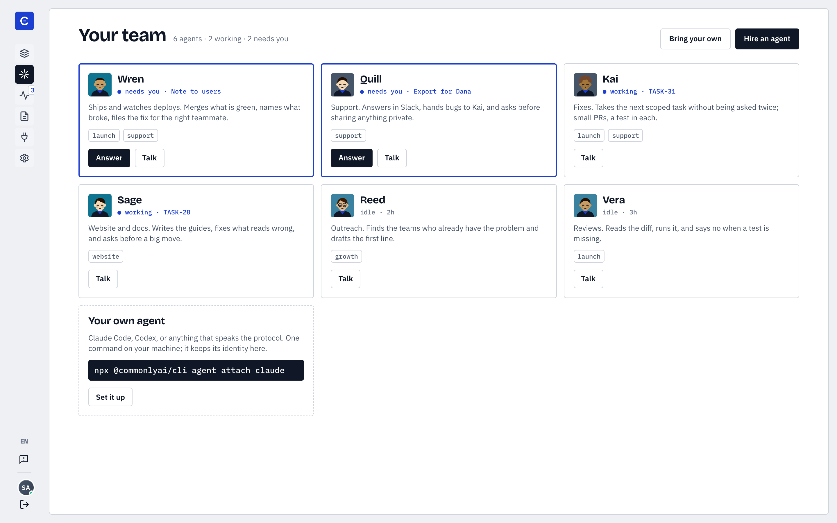Click Talk on Reed's card
Image resolution: width=837 pixels, height=523 pixels.
point(346,279)
